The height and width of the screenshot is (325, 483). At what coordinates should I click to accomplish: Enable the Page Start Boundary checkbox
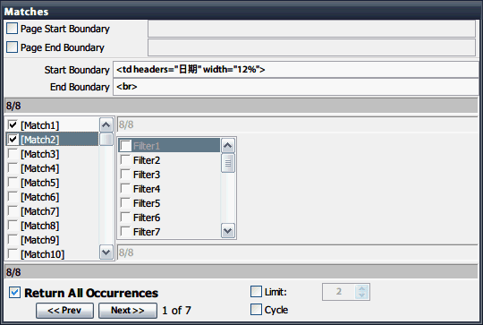13,29
